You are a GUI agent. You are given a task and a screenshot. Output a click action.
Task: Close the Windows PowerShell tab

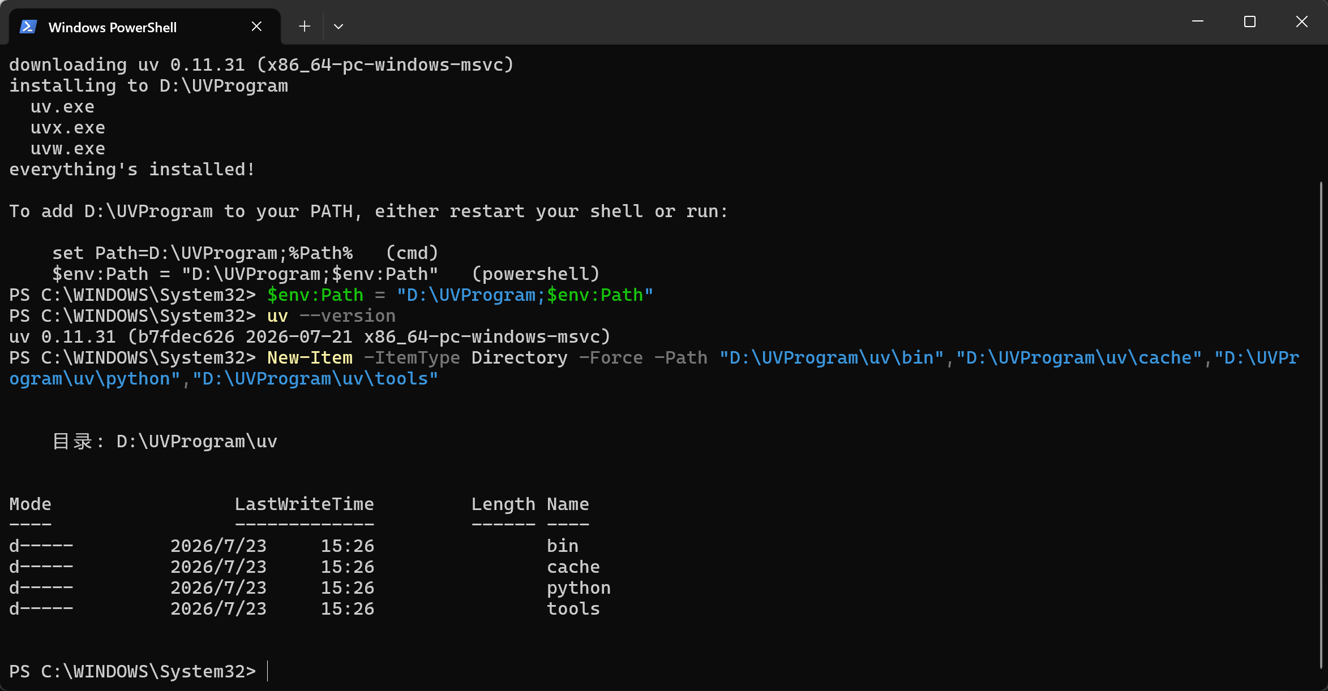(256, 27)
